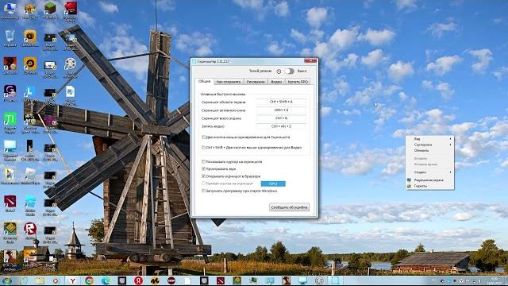The width and height of the screenshot is (508, 286).
Task: Select the Dota 2 desktop icon
Action: [10, 203]
